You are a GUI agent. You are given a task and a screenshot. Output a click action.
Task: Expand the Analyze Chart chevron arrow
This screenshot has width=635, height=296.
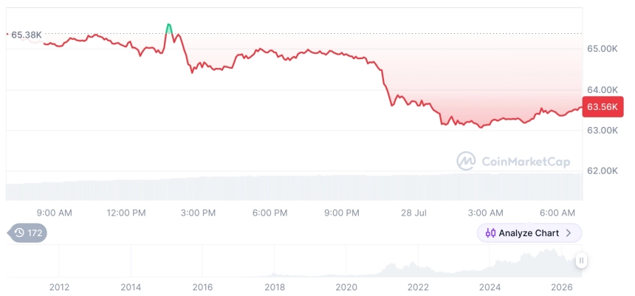pyautogui.click(x=569, y=233)
